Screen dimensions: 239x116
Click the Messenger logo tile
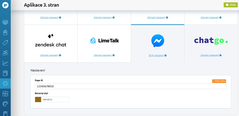point(158,41)
